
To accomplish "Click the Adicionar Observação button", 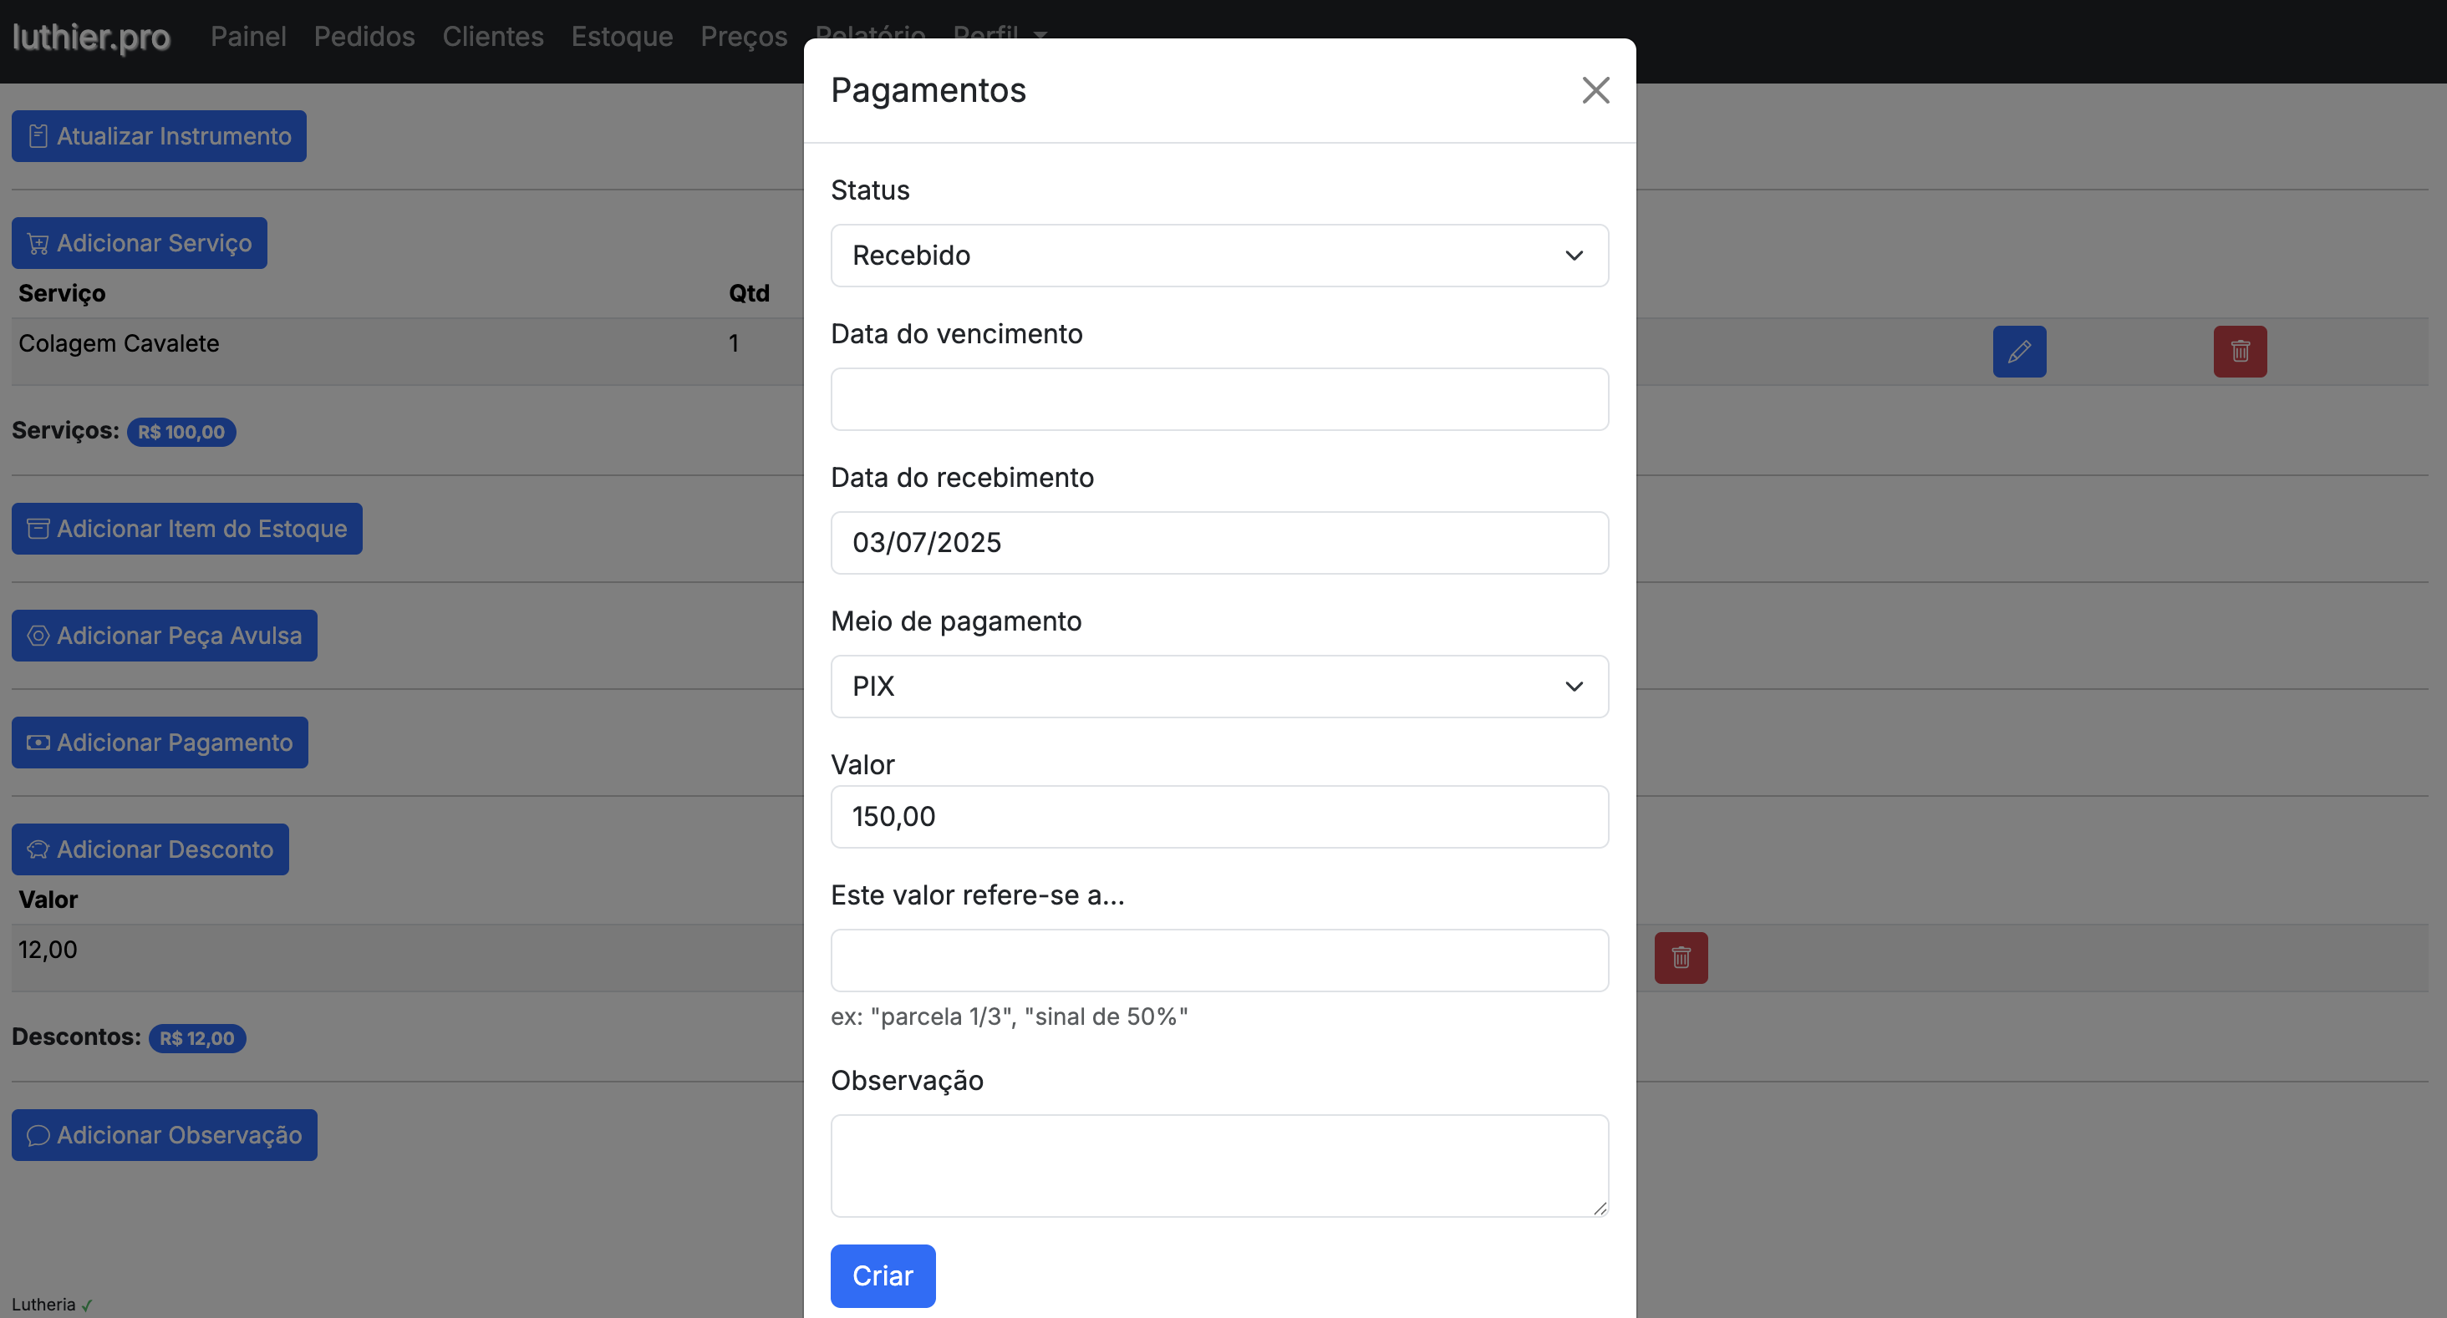I will point(165,1135).
